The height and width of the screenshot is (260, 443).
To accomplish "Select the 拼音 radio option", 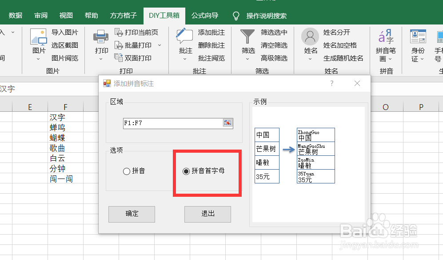I will click(126, 171).
